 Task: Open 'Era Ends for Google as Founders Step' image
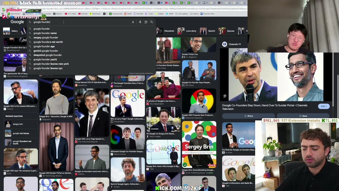(239, 135)
